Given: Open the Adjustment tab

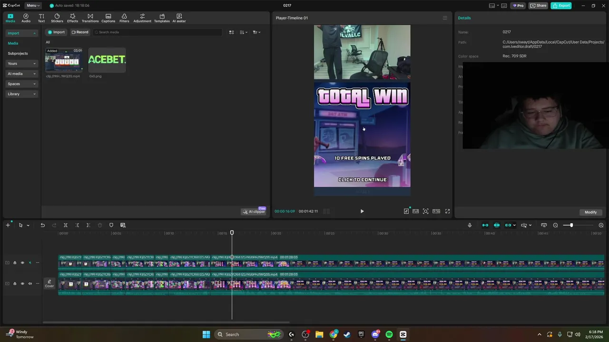Looking at the screenshot, I should 142,18.
